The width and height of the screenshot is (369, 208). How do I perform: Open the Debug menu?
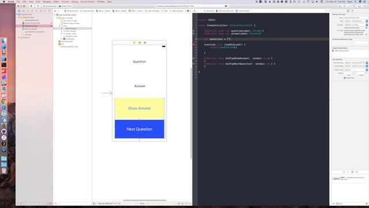pos(75,2)
